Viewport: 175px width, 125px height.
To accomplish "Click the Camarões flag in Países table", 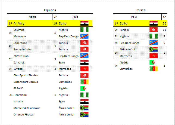I will 154,69.
